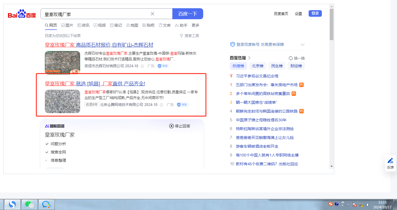Expand the 更多 search categories
This screenshot has height=210, width=397.
[x=195, y=25]
